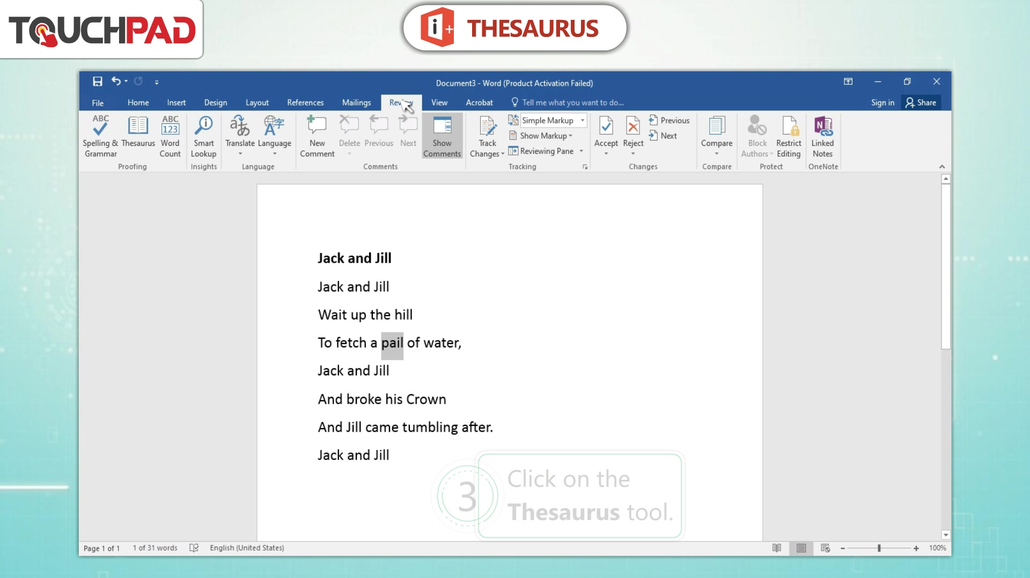Screen dimensions: 1030x578
Task: Open Linked Notes for OneNote
Action: click(x=822, y=136)
